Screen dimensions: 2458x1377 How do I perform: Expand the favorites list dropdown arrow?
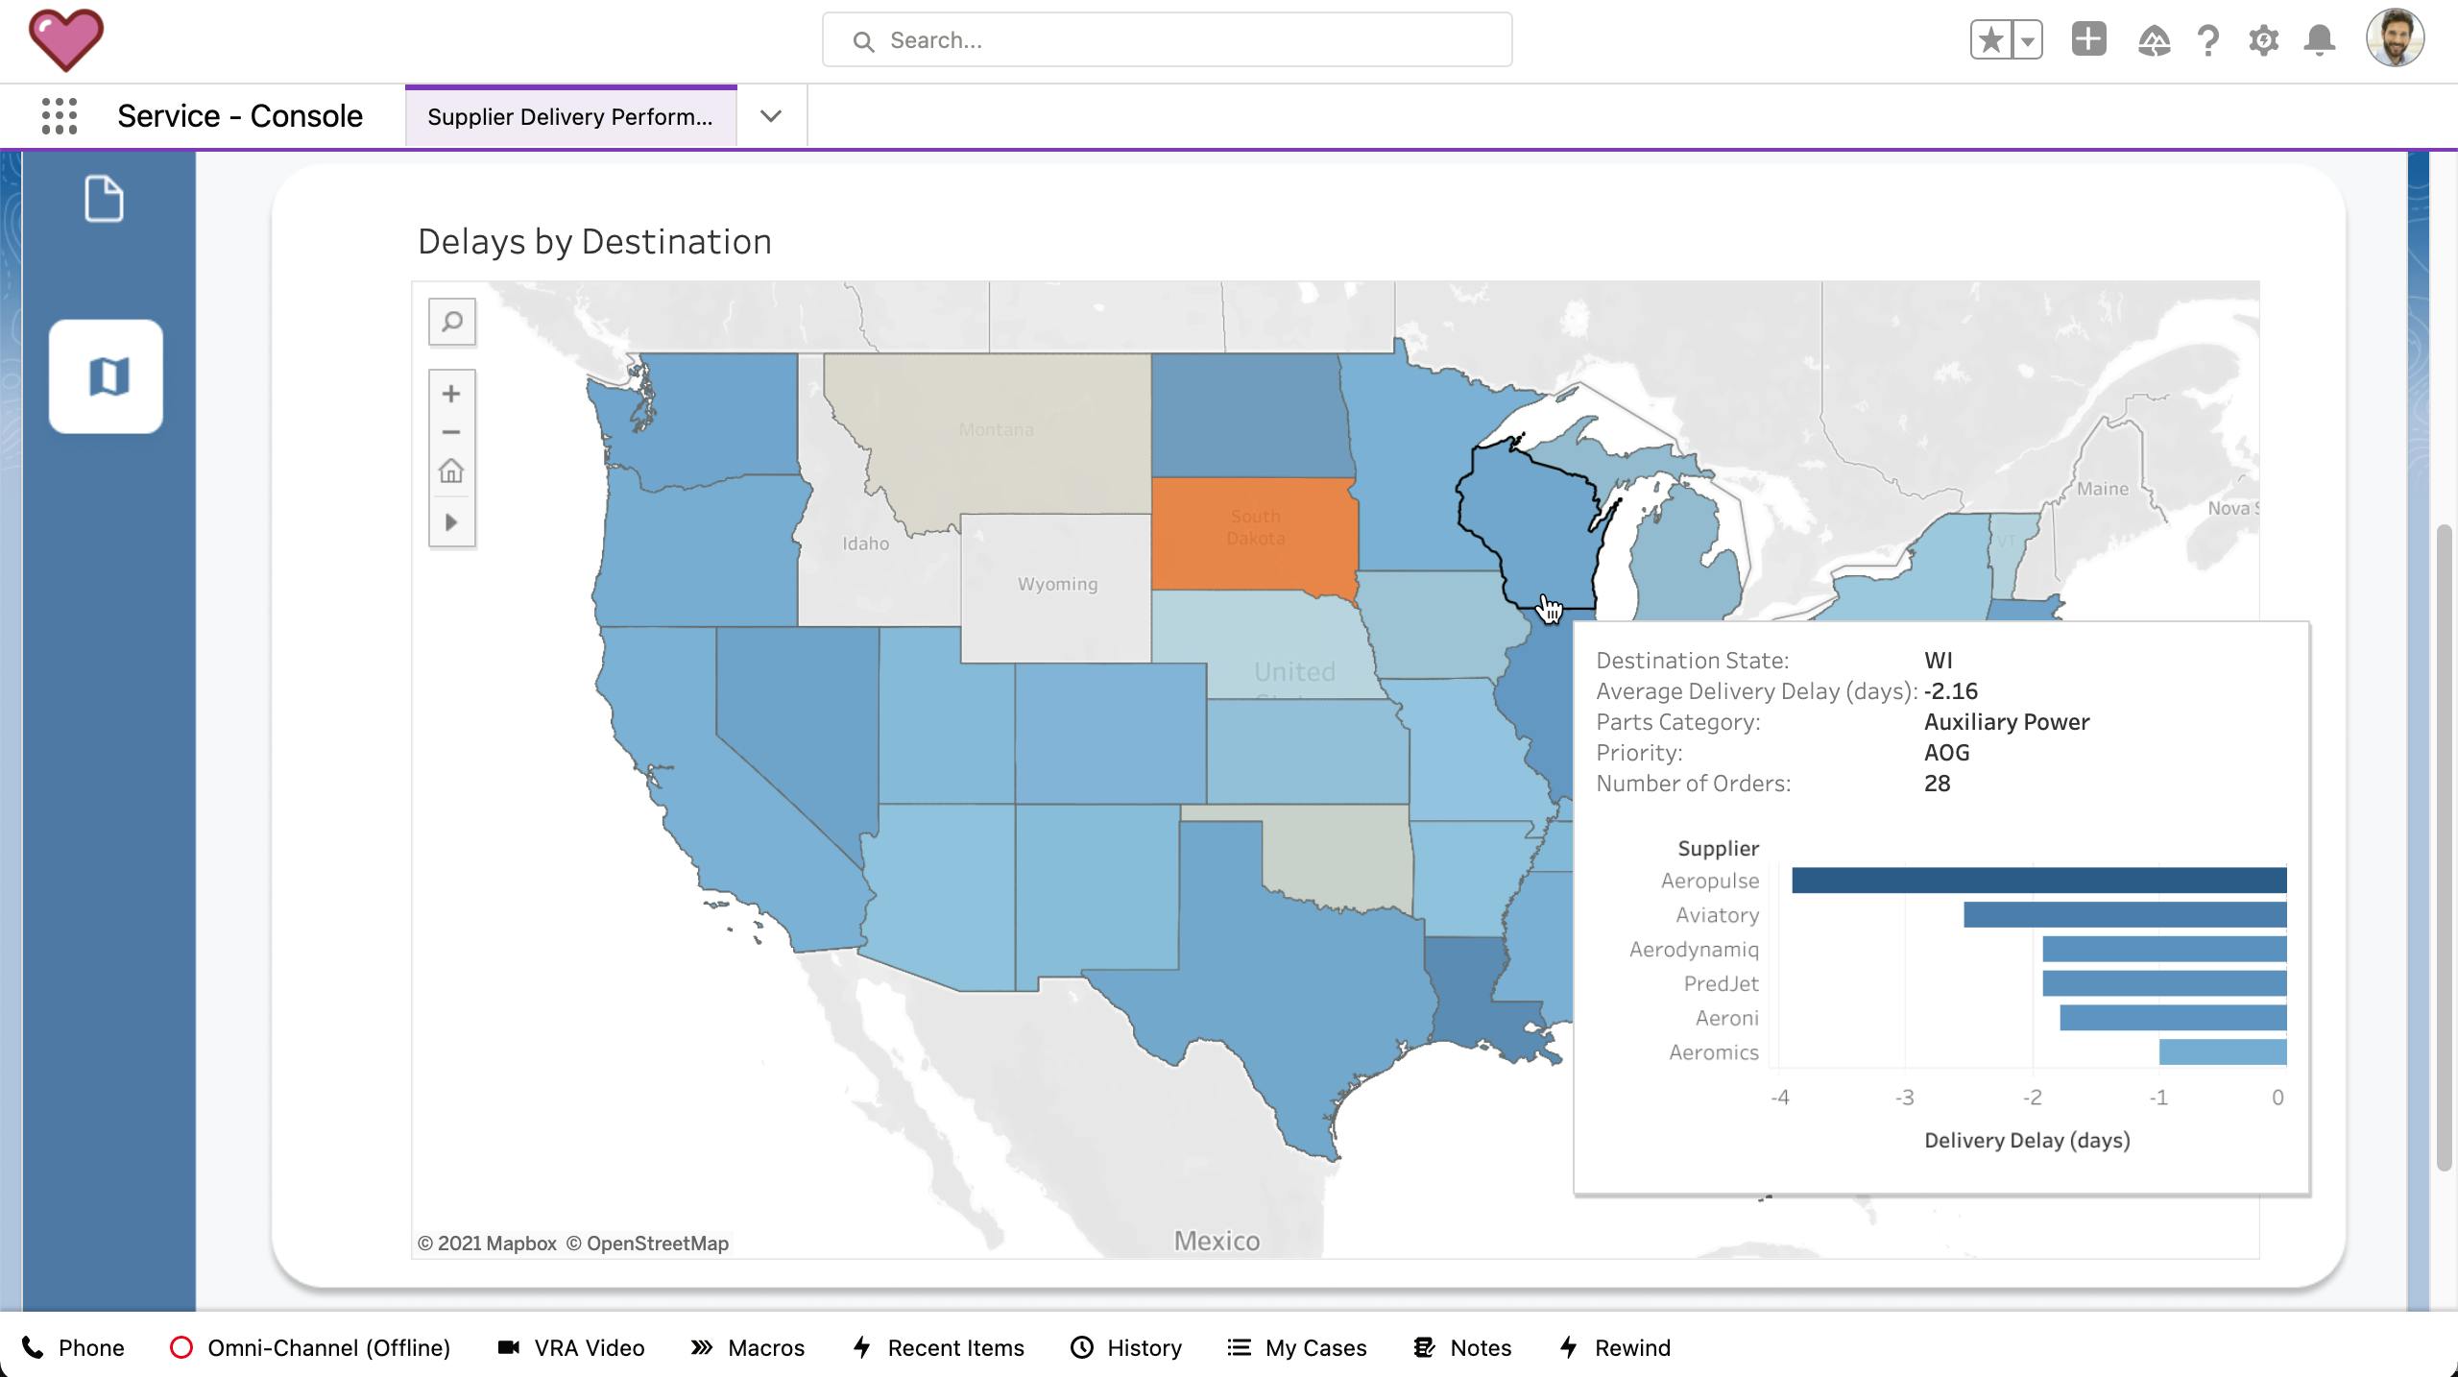pos(2028,40)
